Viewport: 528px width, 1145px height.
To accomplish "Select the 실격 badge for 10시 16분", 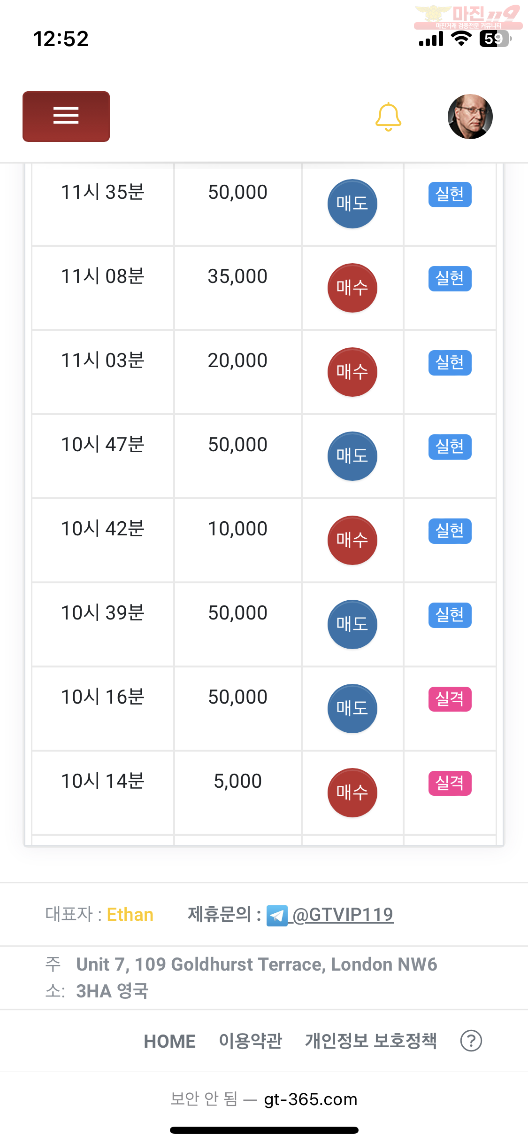I will click(x=450, y=699).
